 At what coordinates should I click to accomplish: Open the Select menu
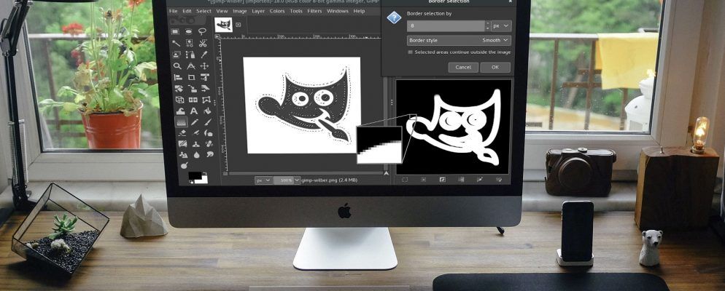pyautogui.click(x=204, y=11)
